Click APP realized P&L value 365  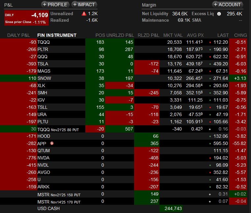[154, 143]
